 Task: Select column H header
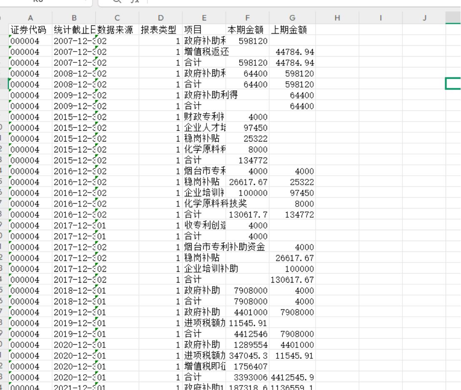[337, 18]
